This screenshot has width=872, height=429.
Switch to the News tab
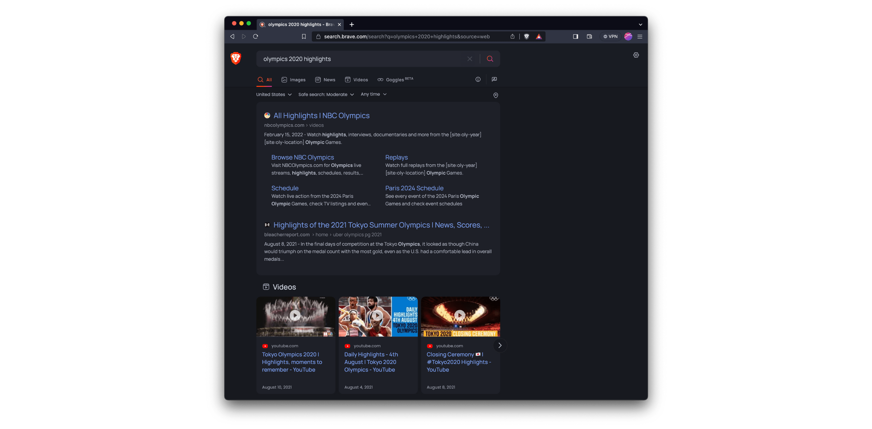click(x=325, y=80)
